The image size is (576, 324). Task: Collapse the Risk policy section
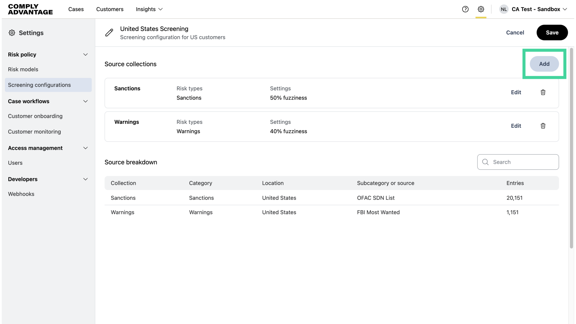click(x=85, y=55)
